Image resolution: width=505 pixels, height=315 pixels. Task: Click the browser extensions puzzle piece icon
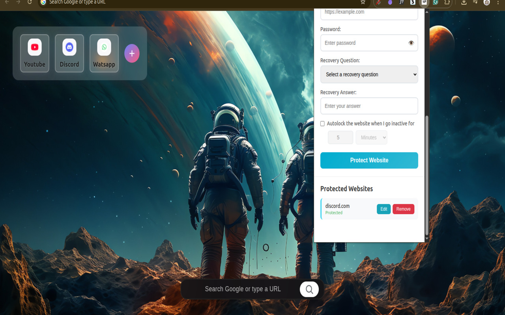[x=447, y=3]
